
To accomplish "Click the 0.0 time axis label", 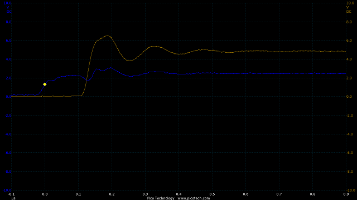I will pos(45,194).
